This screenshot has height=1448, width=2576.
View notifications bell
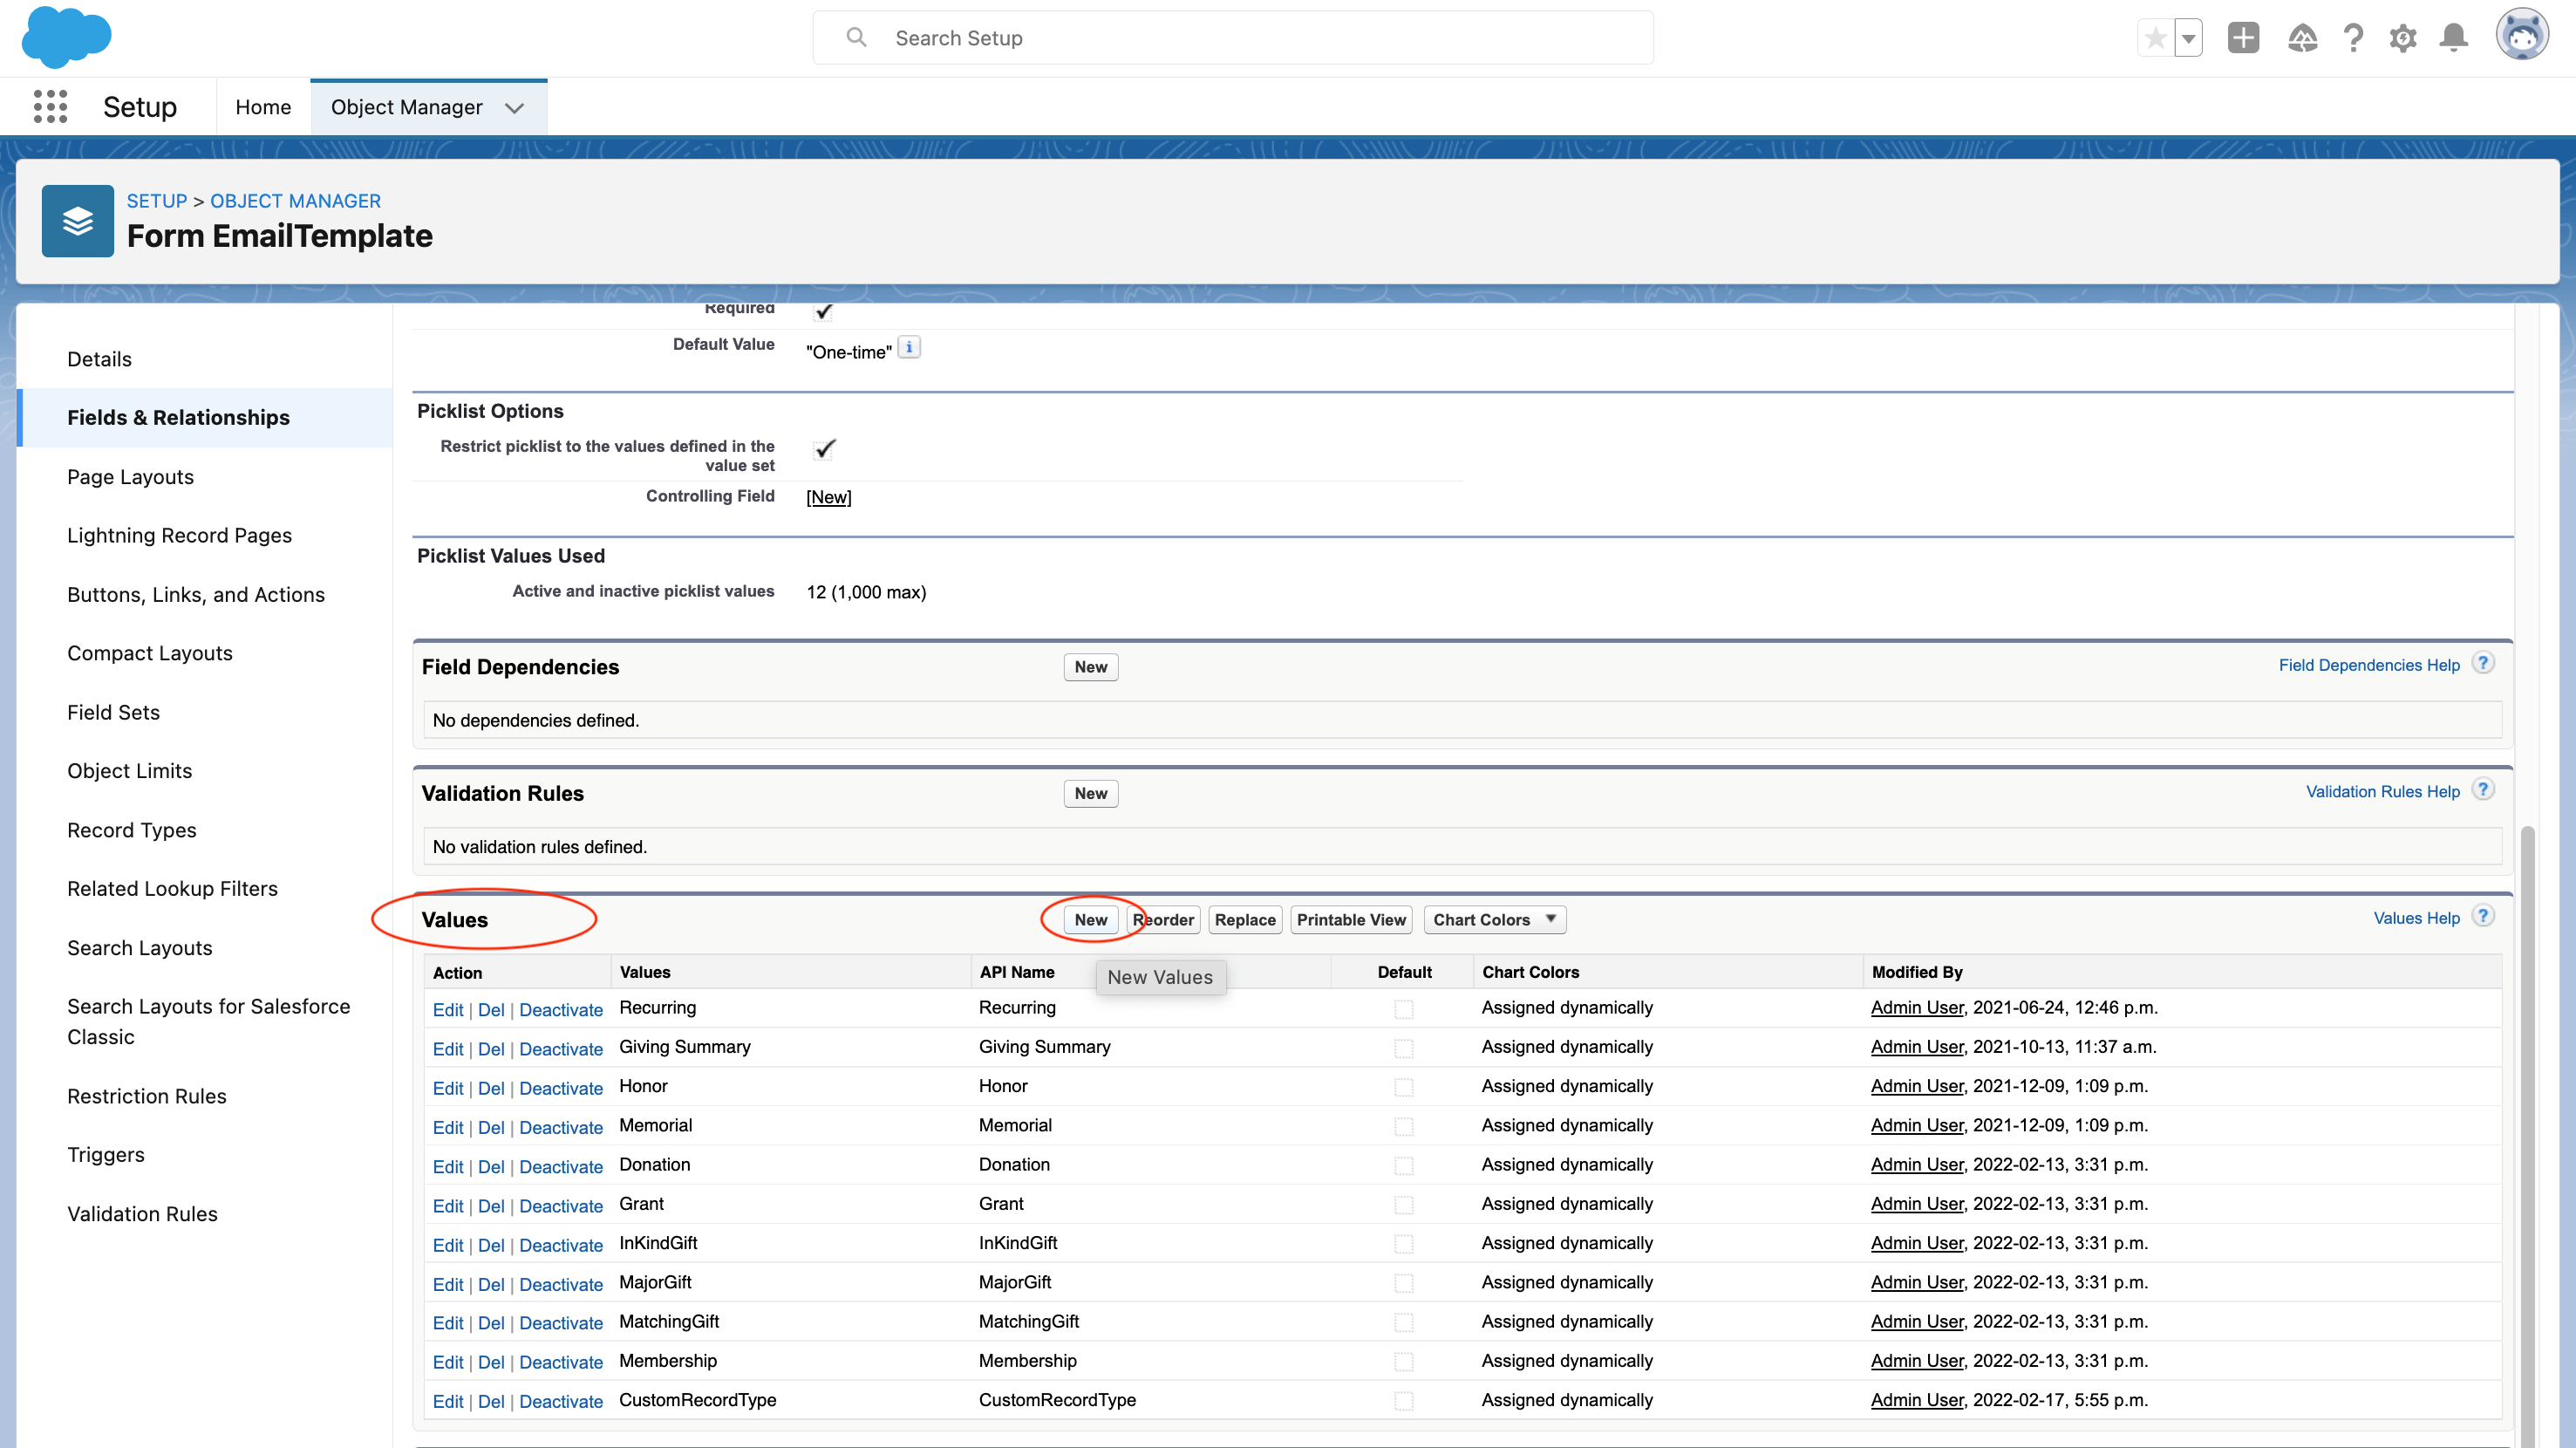tap(2454, 38)
